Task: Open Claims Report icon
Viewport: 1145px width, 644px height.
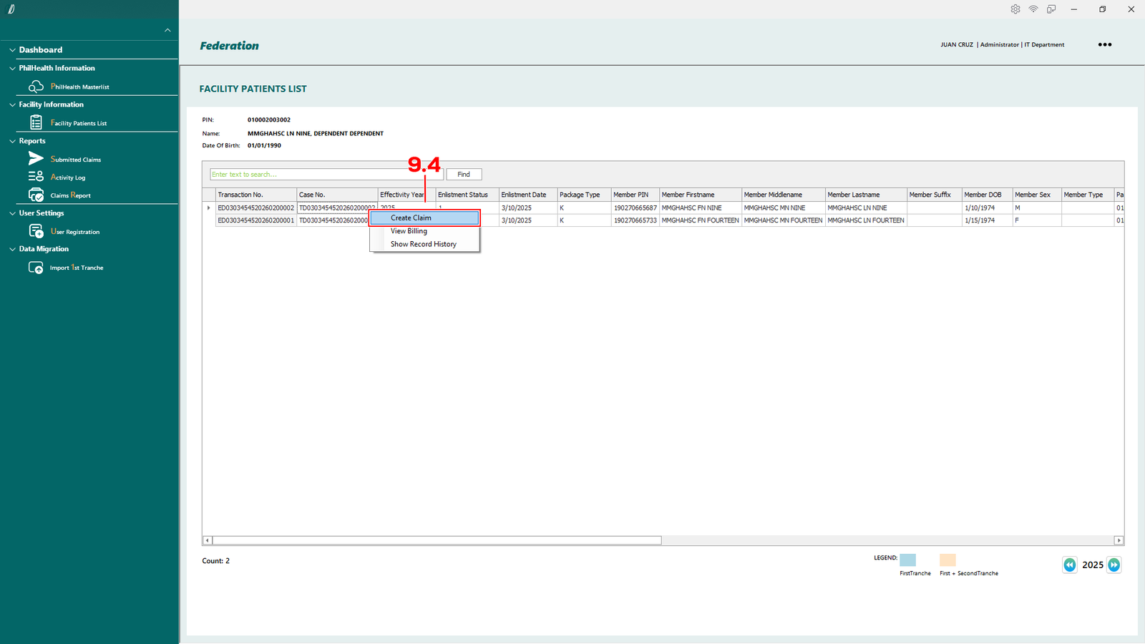Action: pos(36,195)
